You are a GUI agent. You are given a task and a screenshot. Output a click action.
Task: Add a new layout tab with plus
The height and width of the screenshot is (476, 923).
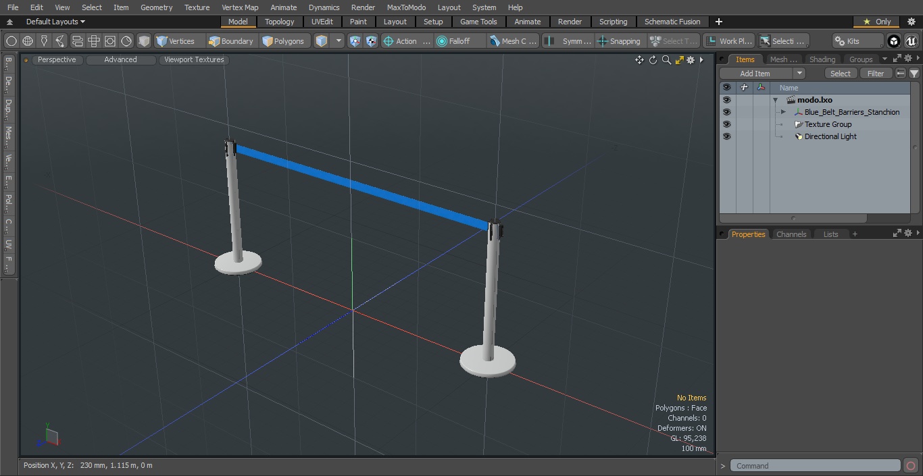point(718,22)
